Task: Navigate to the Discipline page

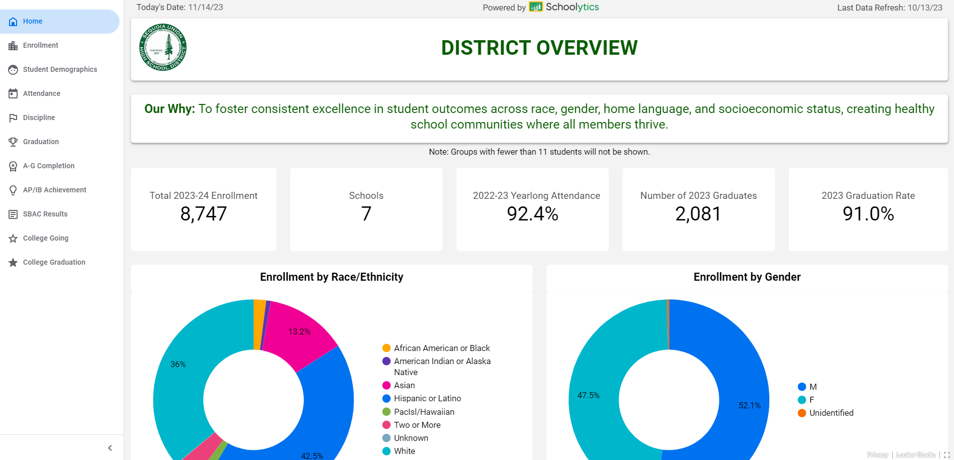Action: tap(60, 118)
